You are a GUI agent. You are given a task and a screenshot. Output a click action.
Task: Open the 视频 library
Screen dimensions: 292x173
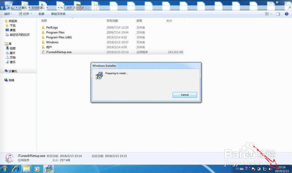[13, 48]
